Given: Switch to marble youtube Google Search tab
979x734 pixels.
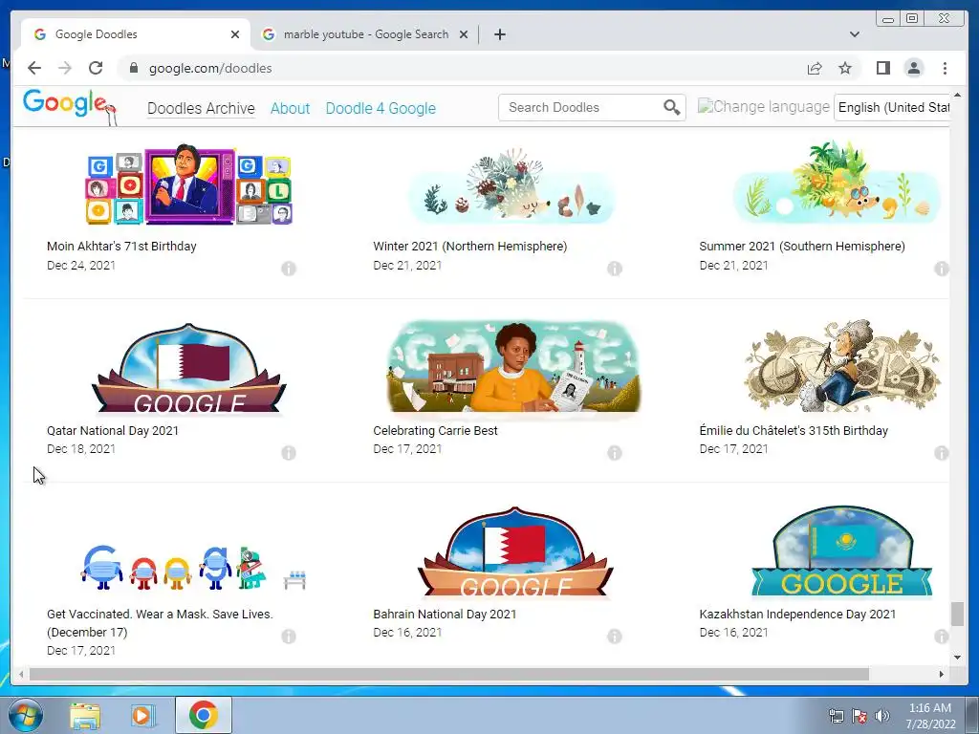Looking at the screenshot, I should 365,34.
